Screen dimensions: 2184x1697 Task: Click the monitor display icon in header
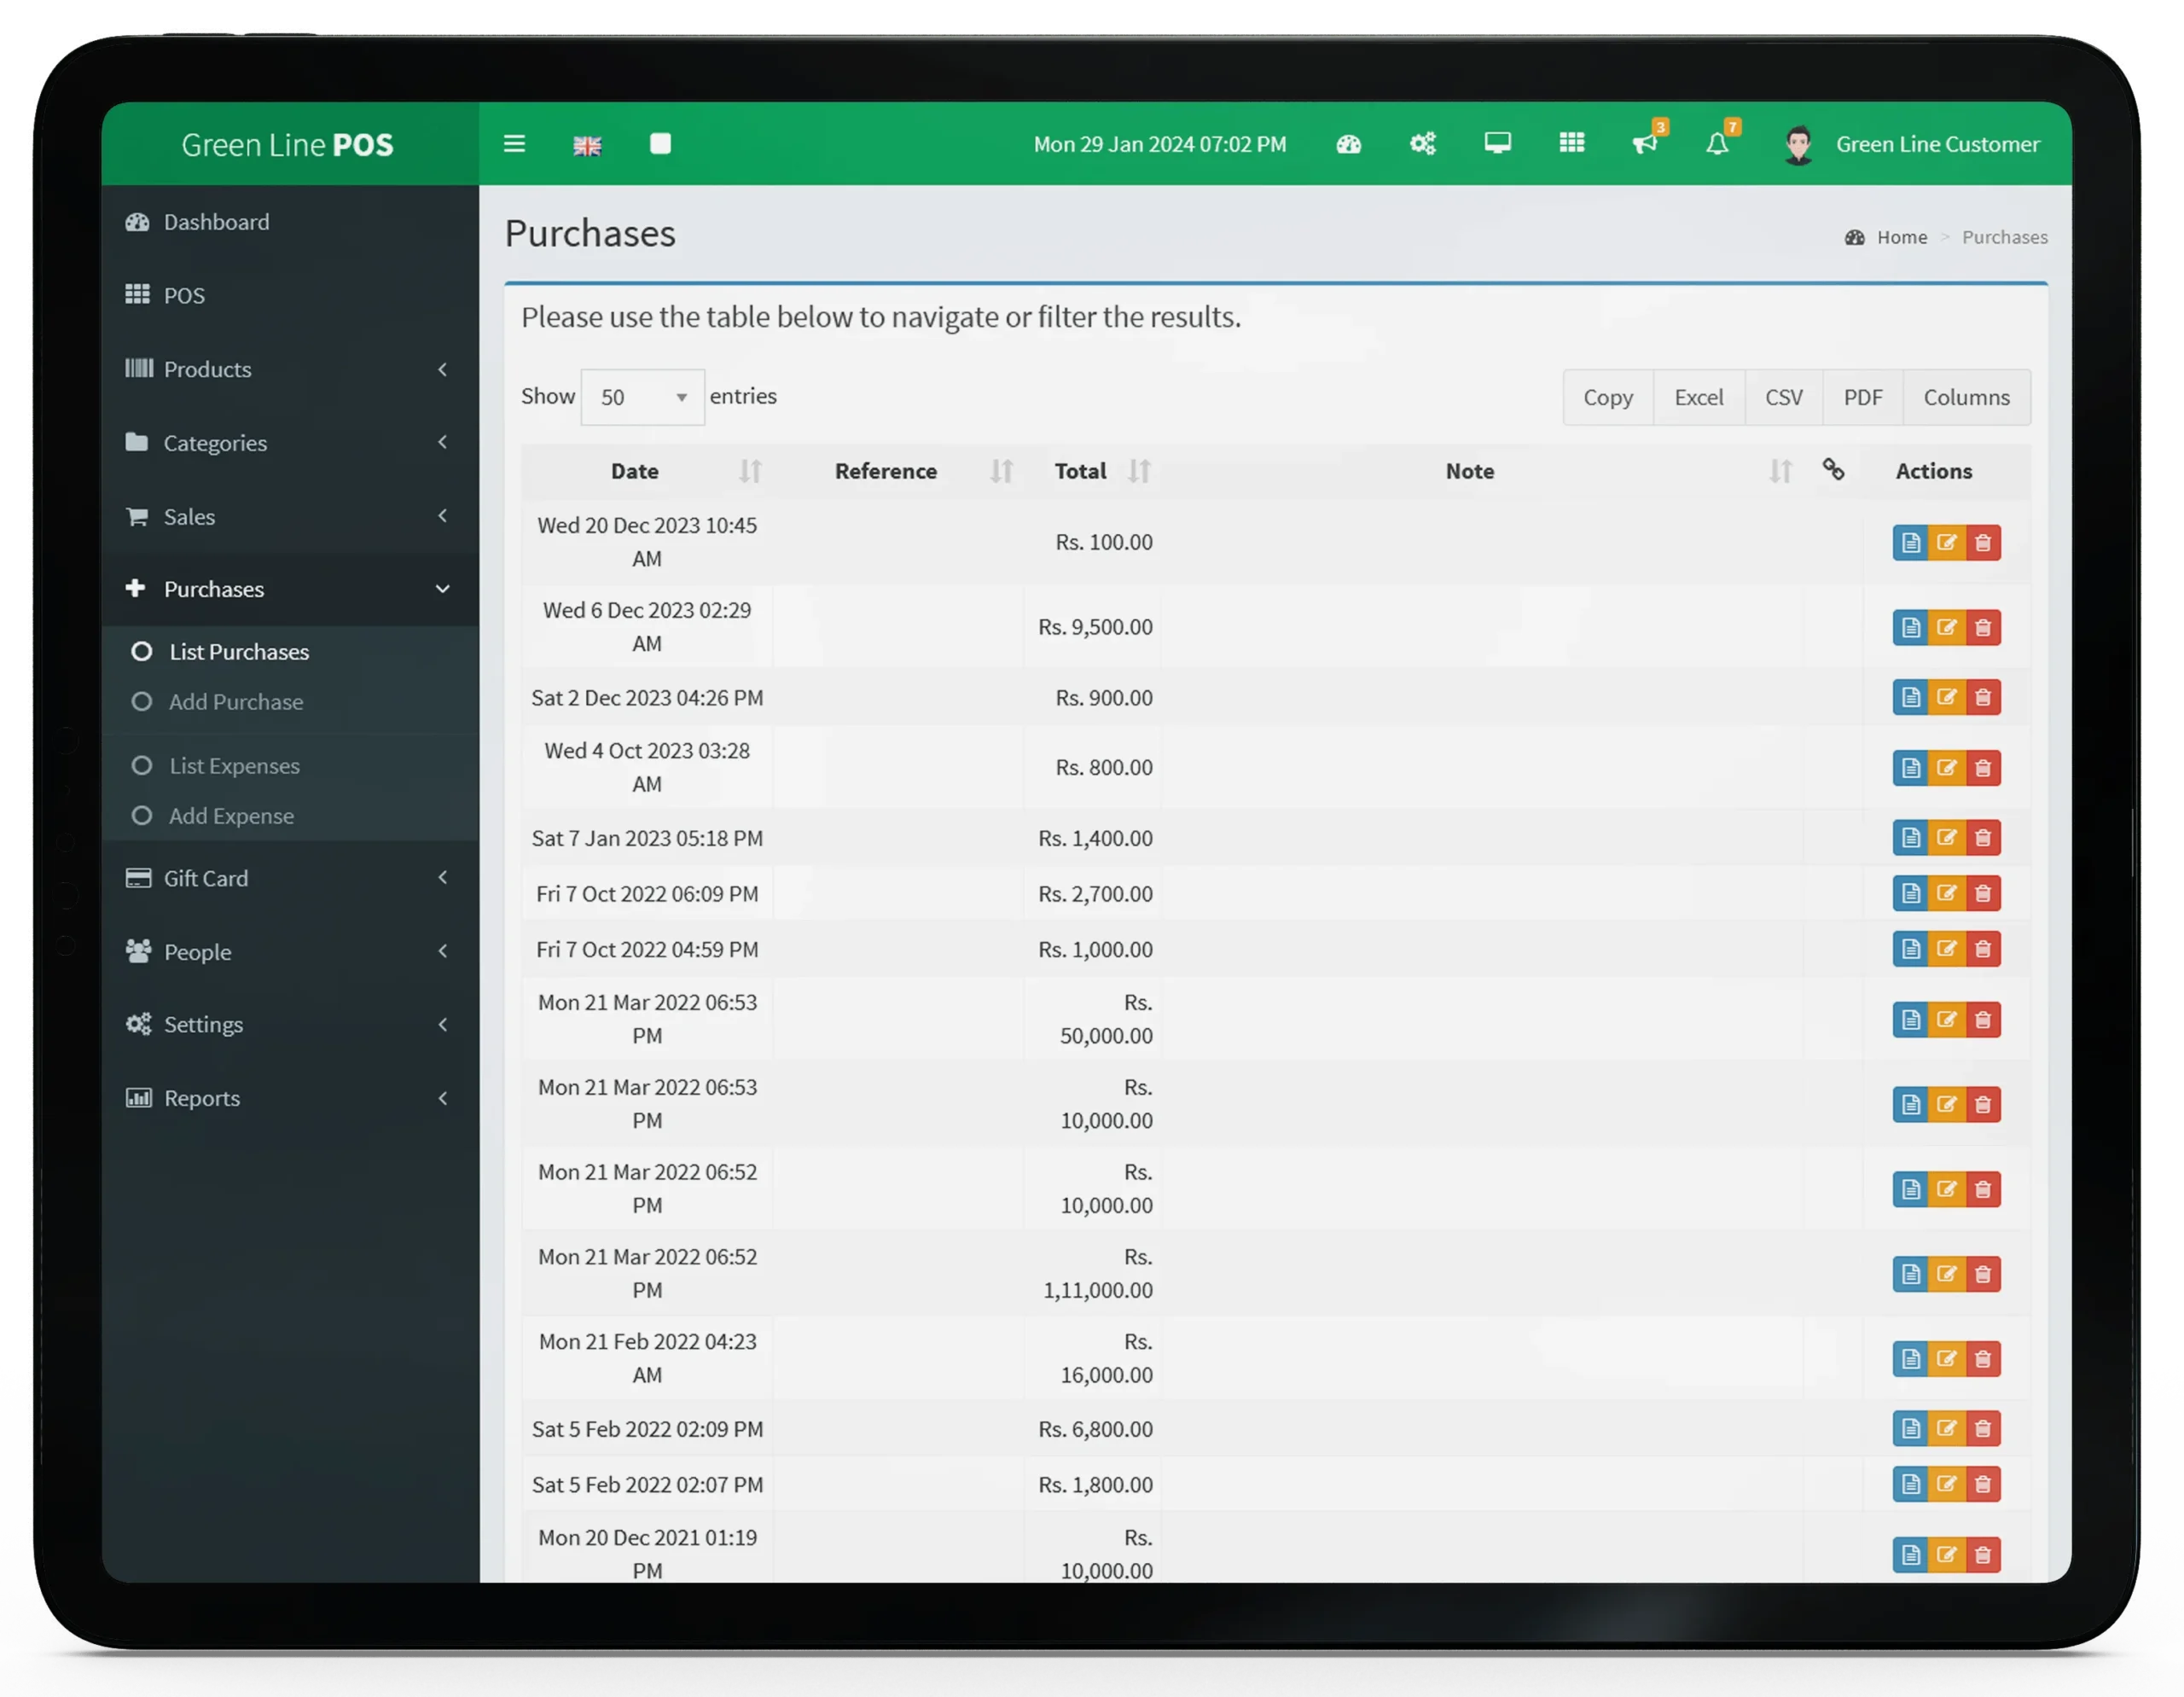pyautogui.click(x=1497, y=144)
